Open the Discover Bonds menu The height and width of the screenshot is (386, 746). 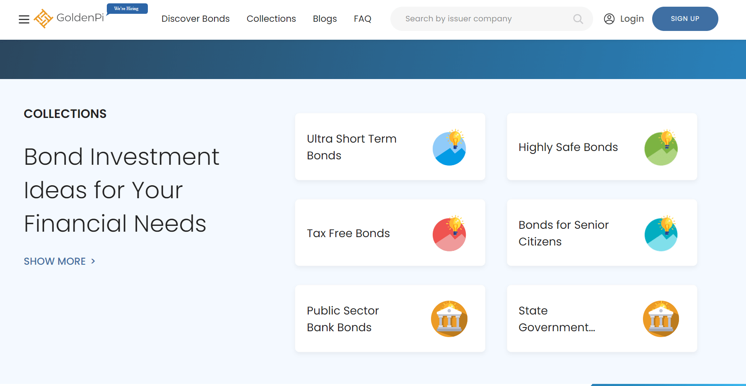click(196, 19)
